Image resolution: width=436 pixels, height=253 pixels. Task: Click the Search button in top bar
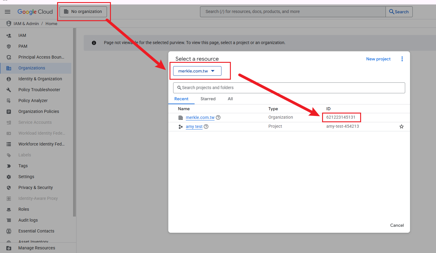[x=399, y=12]
